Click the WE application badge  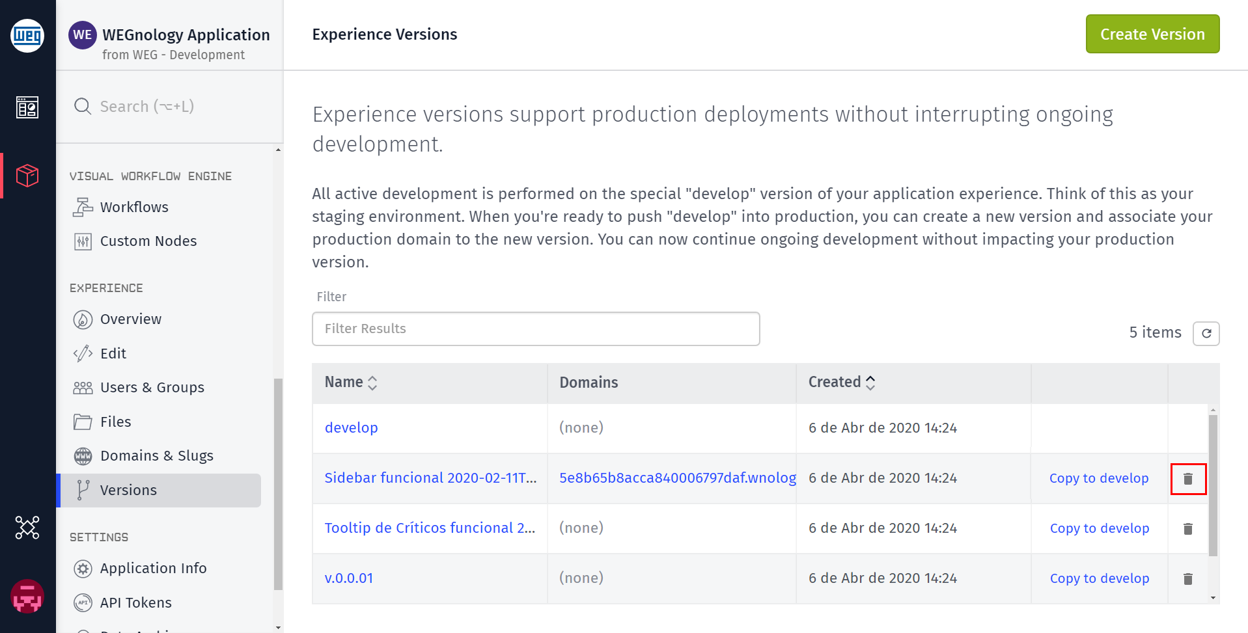point(83,35)
